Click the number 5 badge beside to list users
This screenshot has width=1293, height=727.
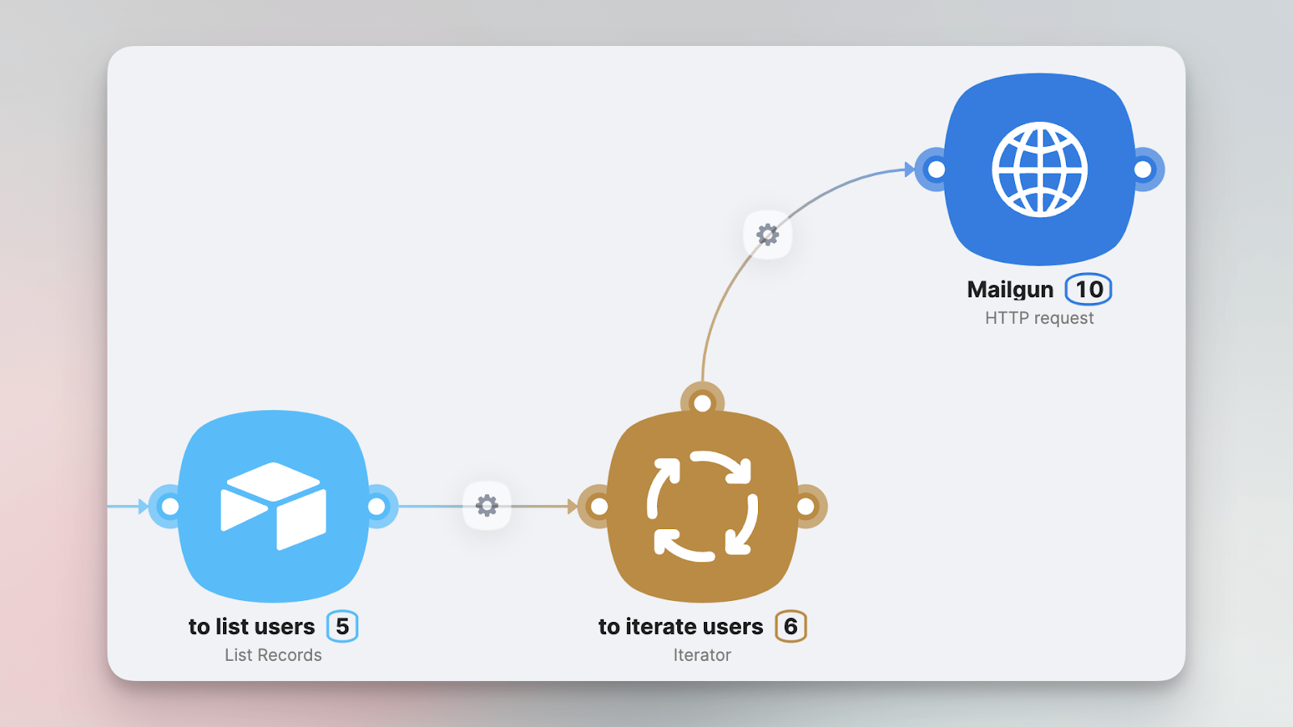tap(343, 626)
